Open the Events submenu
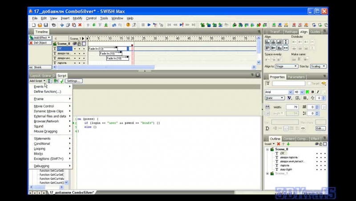The width and height of the screenshot is (356, 201). 51,86
